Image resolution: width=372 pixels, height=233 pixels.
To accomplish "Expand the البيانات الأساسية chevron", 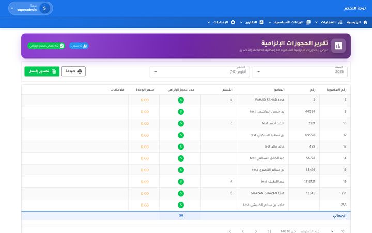I will [x=270, y=22].
